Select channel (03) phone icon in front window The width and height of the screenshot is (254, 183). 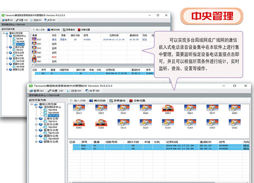tap(123, 108)
